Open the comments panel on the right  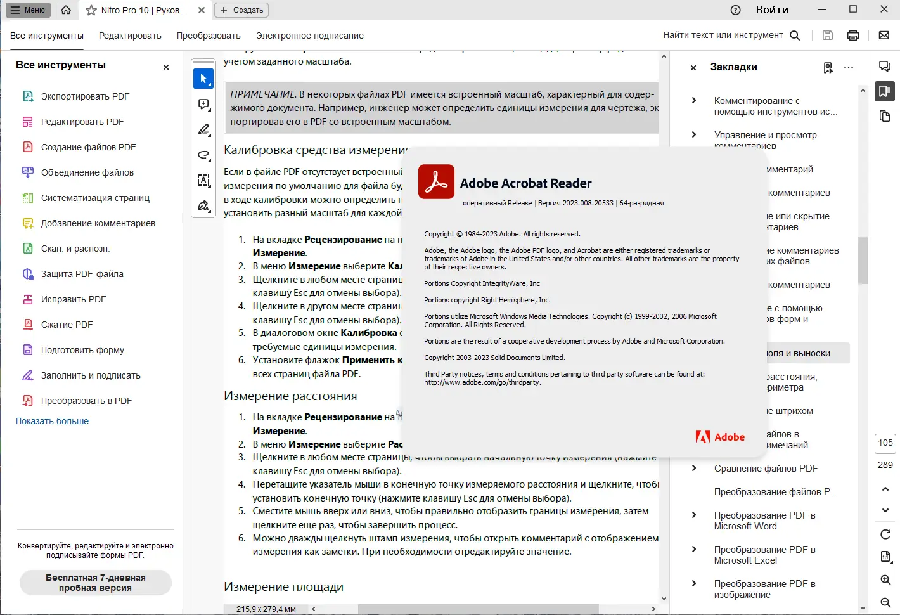pyautogui.click(x=885, y=65)
